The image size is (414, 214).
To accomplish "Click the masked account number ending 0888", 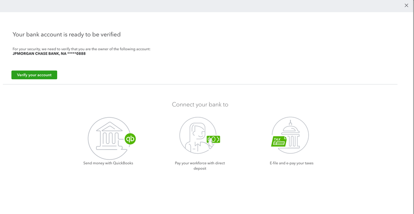I will 76,54.
